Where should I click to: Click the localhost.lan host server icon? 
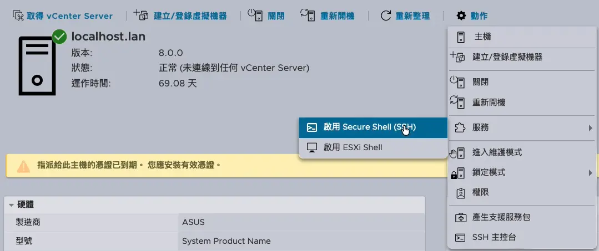(x=37, y=65)
